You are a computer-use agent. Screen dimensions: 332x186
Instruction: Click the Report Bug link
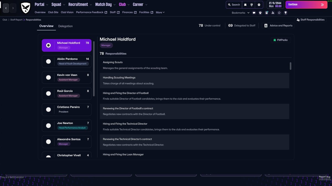[x=325, y=177]
